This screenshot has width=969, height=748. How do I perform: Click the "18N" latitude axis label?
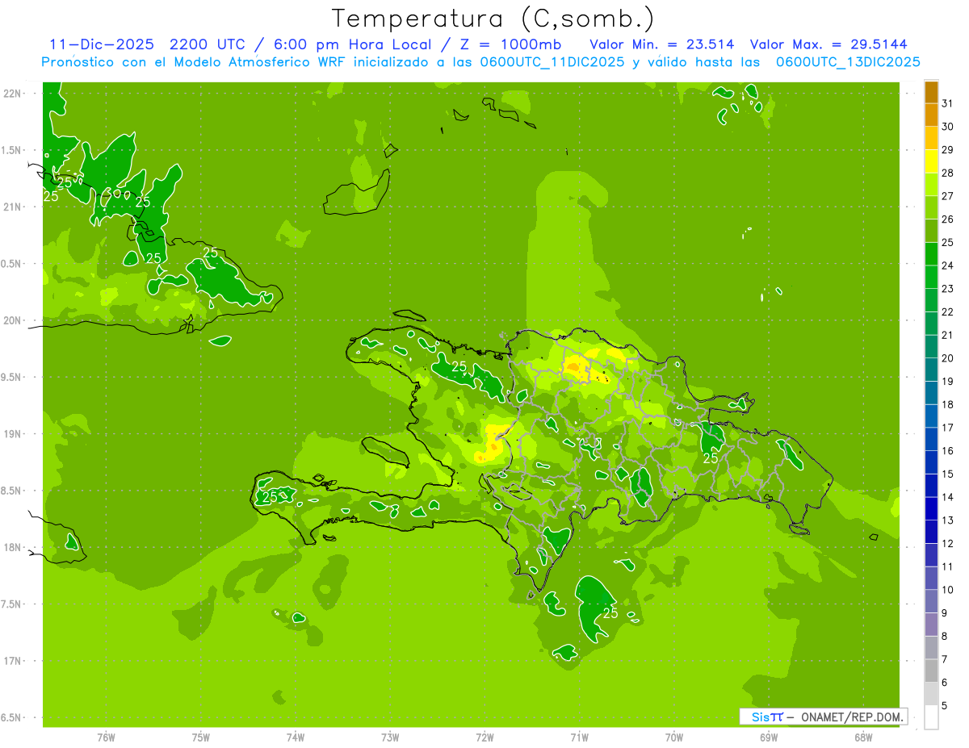point(12,547)
